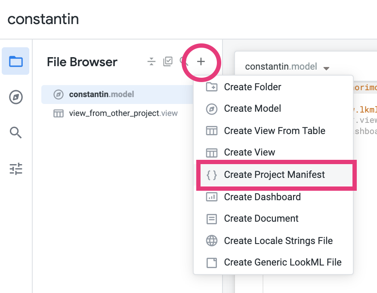Select Create Generic LookML File option
This screenshot has height=293, width=377.
tap(273, 262)
